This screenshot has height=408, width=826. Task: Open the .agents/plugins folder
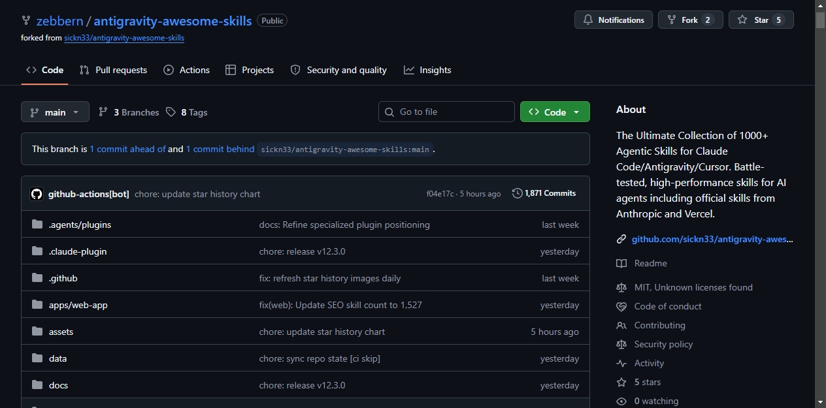[x=80, y=225]
